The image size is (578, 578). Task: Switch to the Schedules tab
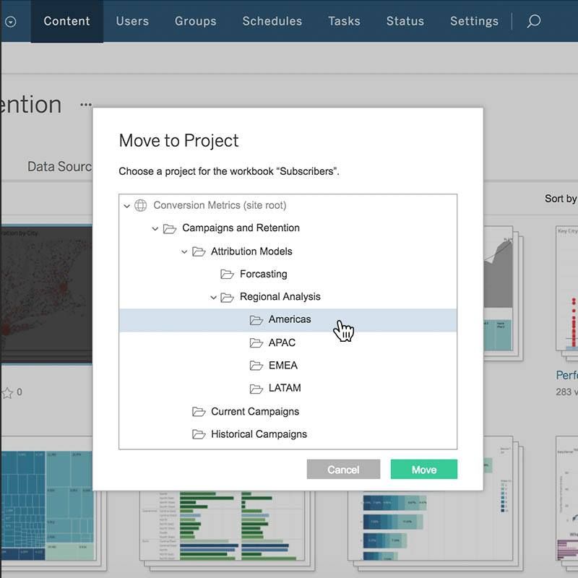[272, 21]
